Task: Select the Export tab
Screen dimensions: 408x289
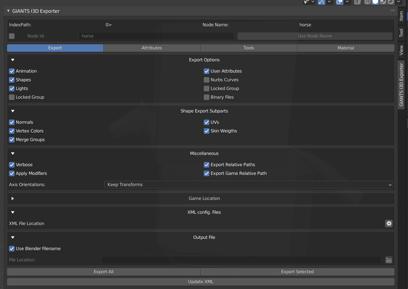Action: point(55,48)
